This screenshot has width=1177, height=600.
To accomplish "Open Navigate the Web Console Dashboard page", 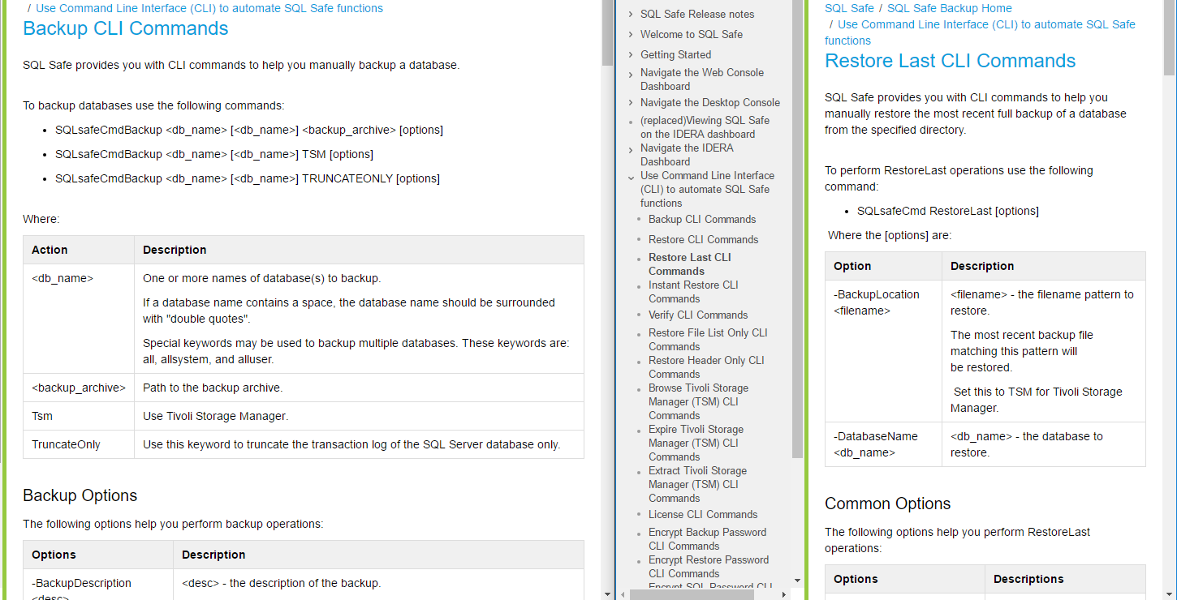I will 702,79.
